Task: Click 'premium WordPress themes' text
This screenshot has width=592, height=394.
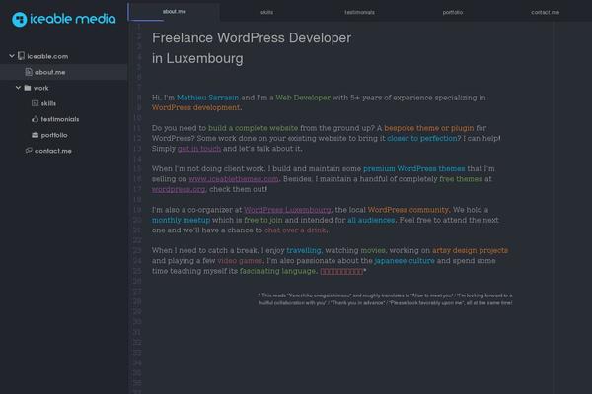Action: [x=413, y=168]
